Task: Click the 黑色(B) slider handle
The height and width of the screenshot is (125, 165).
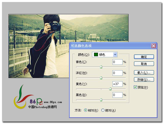Action: coord(101,100)
